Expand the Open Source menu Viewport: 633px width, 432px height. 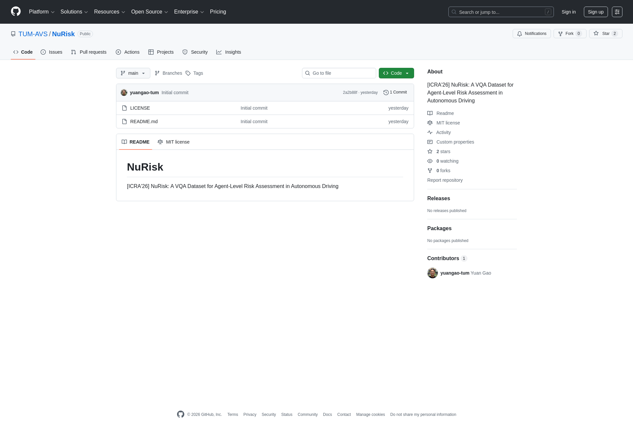(x=150, y=12)
